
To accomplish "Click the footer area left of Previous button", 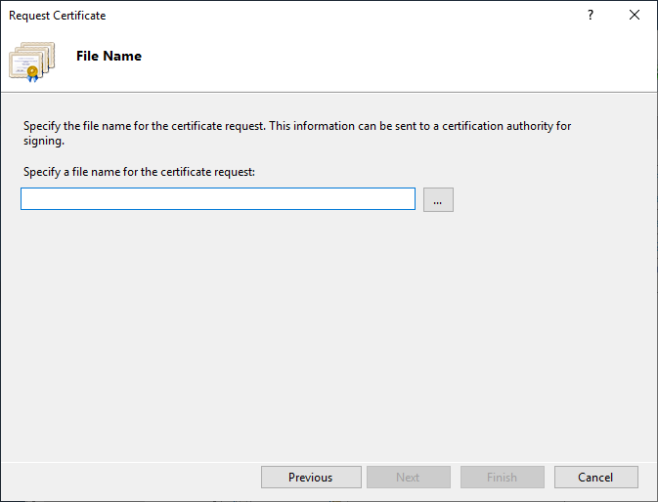I will tap(127, 478).
